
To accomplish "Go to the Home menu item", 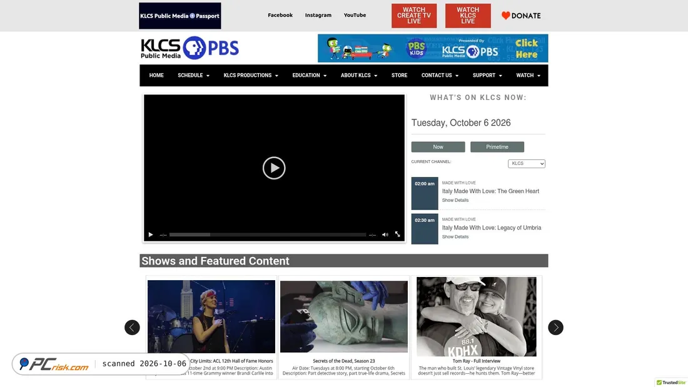I will point(156,76).
